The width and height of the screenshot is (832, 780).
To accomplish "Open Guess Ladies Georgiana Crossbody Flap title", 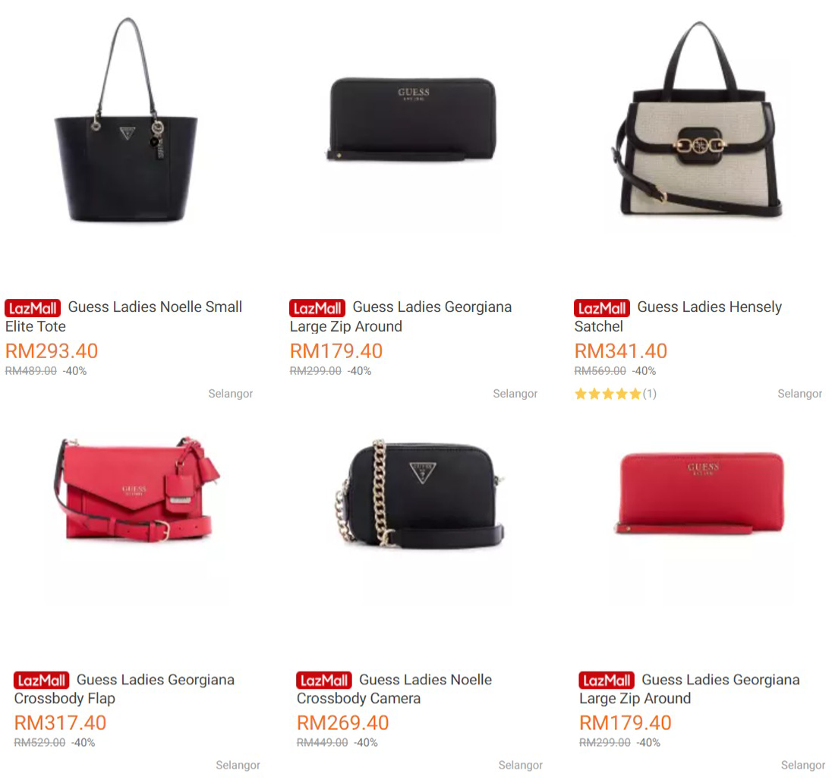I will click(x=124, y=689).
